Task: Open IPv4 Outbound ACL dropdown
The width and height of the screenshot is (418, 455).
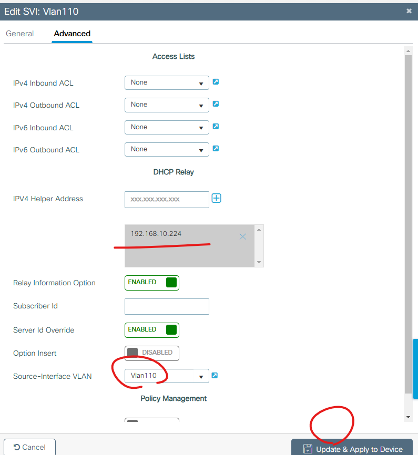Action: point(167,105)
